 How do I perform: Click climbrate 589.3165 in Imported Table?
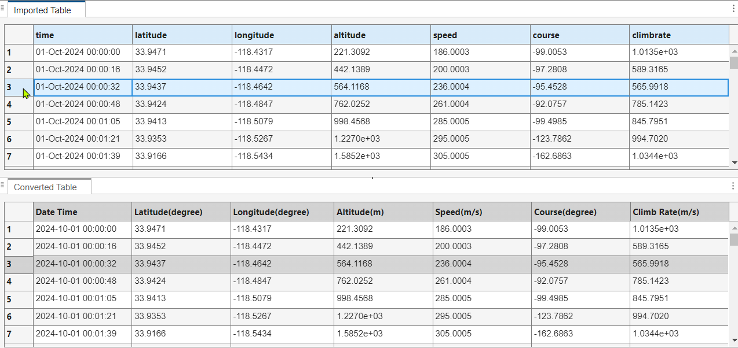(x=679, y=70)
